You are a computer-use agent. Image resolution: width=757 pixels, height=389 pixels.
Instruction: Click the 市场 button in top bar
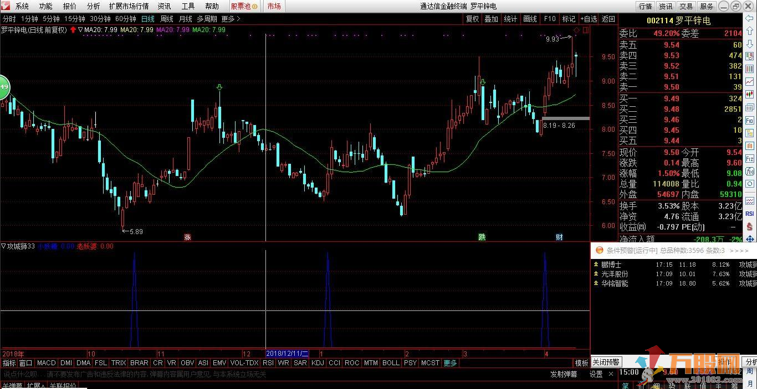click(274, 6)
